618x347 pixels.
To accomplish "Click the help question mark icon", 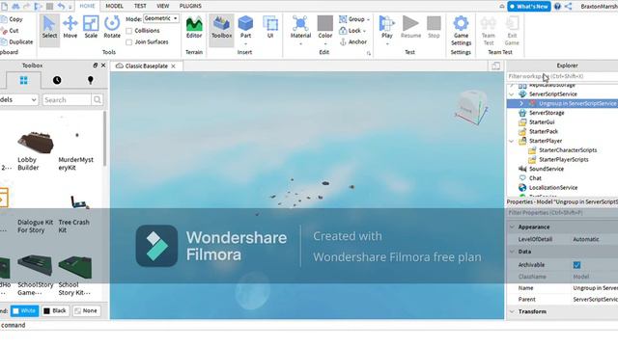I will click(557, 7).
